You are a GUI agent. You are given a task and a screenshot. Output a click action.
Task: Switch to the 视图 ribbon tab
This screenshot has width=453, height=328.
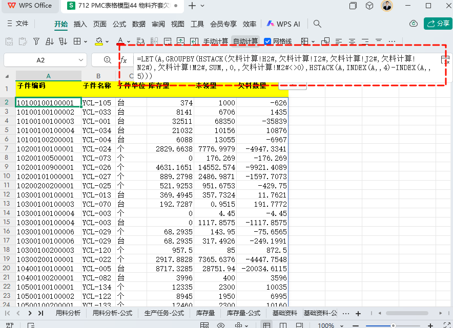point(178,24)
